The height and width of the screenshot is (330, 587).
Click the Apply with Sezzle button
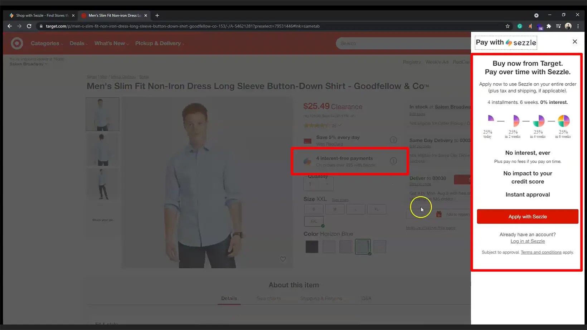pos(528,217)
